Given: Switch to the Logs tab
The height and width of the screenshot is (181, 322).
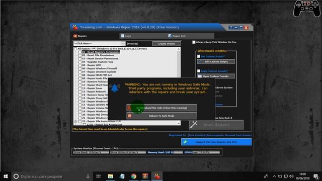Looking at the screenshot, I should 143,36.
